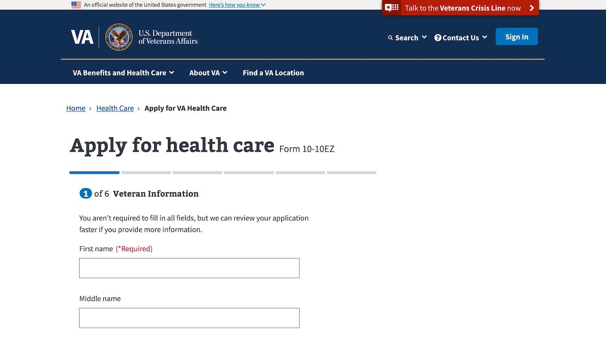Expand the Search dropdown

408,38
